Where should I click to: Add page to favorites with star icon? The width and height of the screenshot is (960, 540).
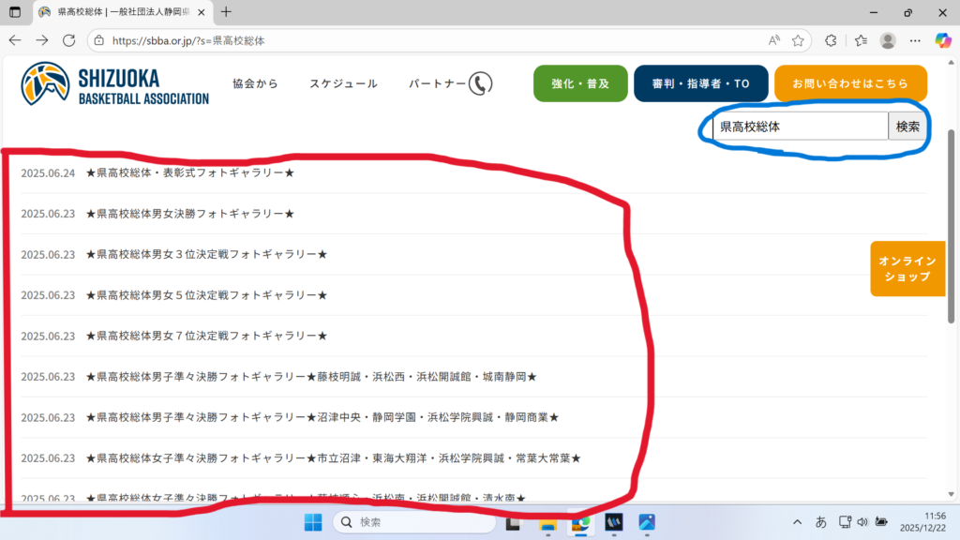(x=798, y=40)
